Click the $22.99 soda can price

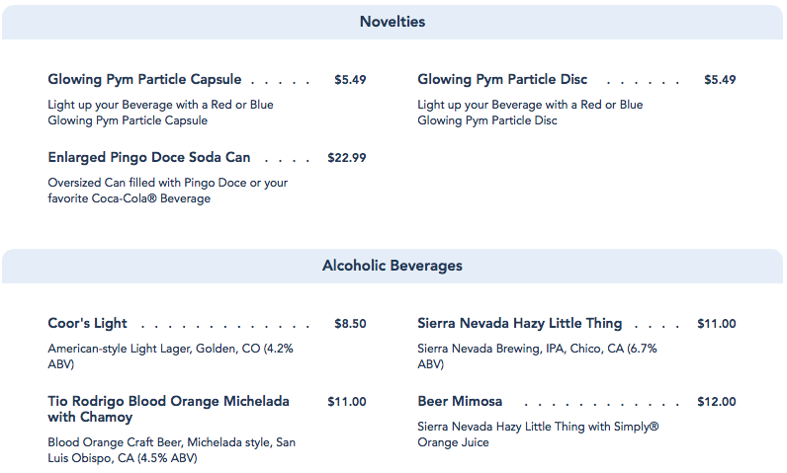point(347,158)
